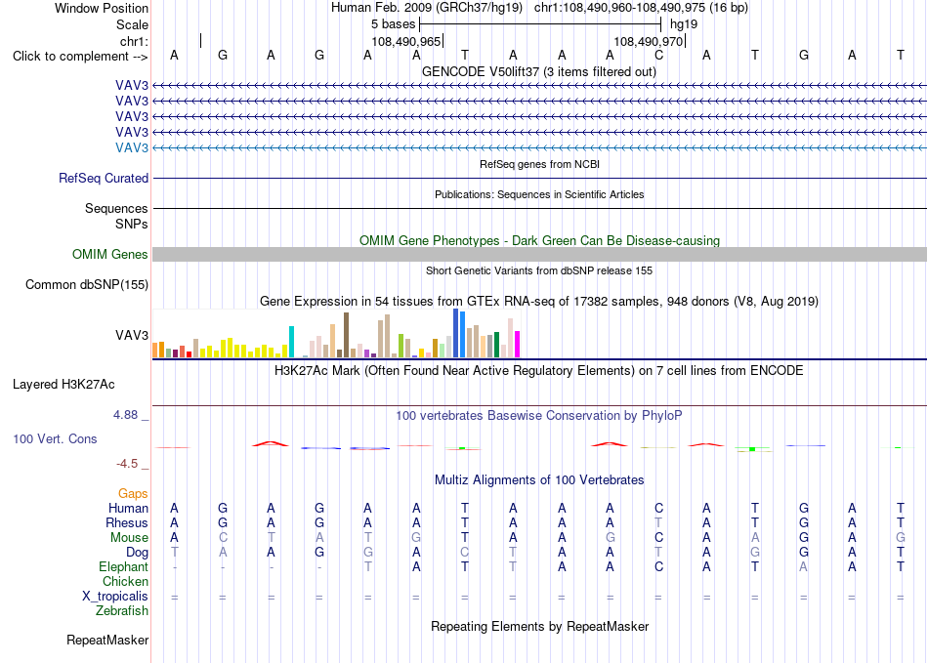Select the 'Zebrafish' alignment species label

[x=122, y=610]
